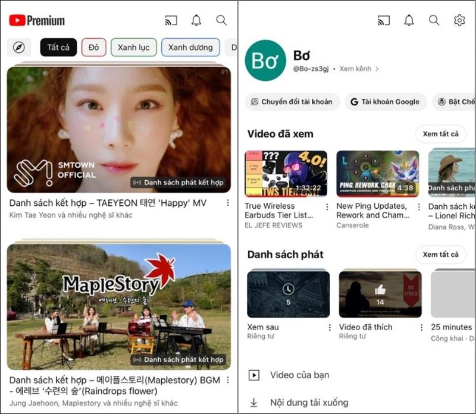Open search on home screen
This screenshot has width=476, height=414.
(221, 20)
